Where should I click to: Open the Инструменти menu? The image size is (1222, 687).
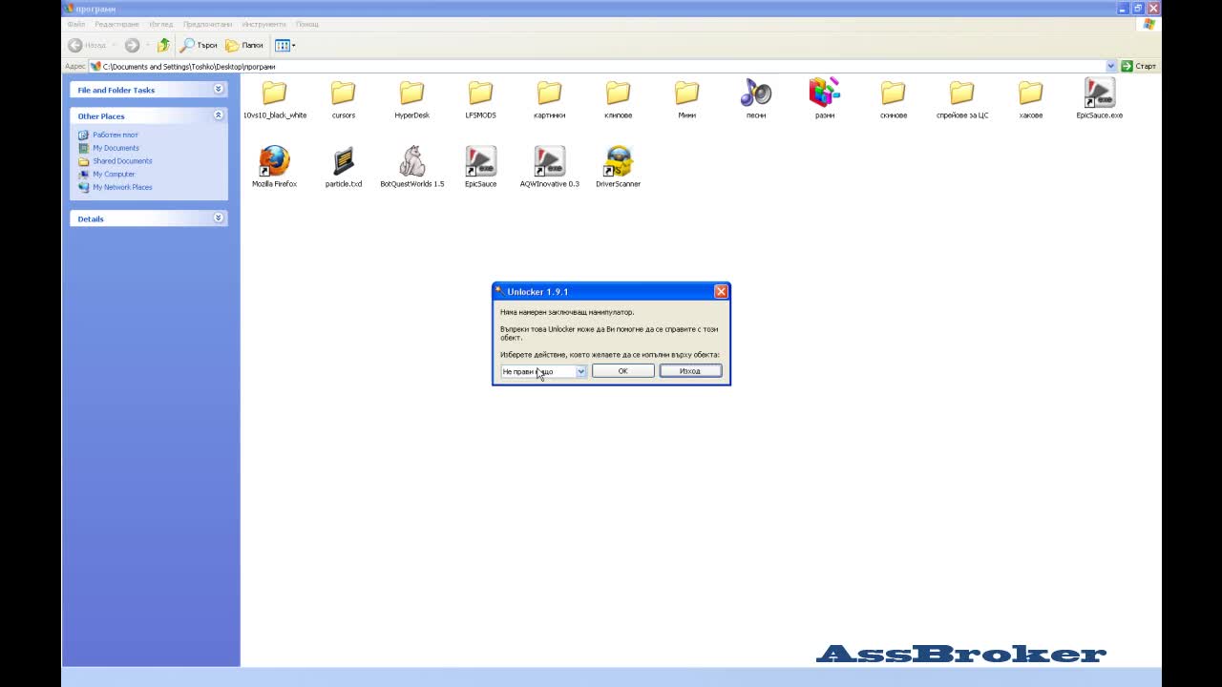pos(264,24)
